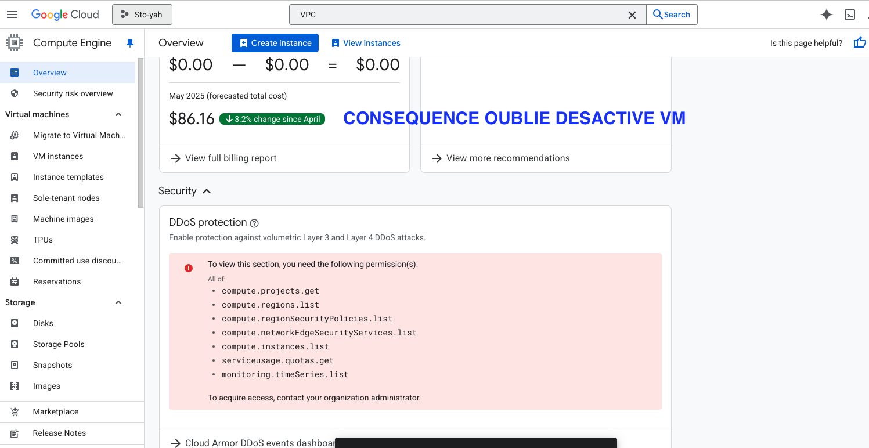Click the Compute Engine chip icon
The height and width of the screenshot is (448, 869).
tap(15, 42)
